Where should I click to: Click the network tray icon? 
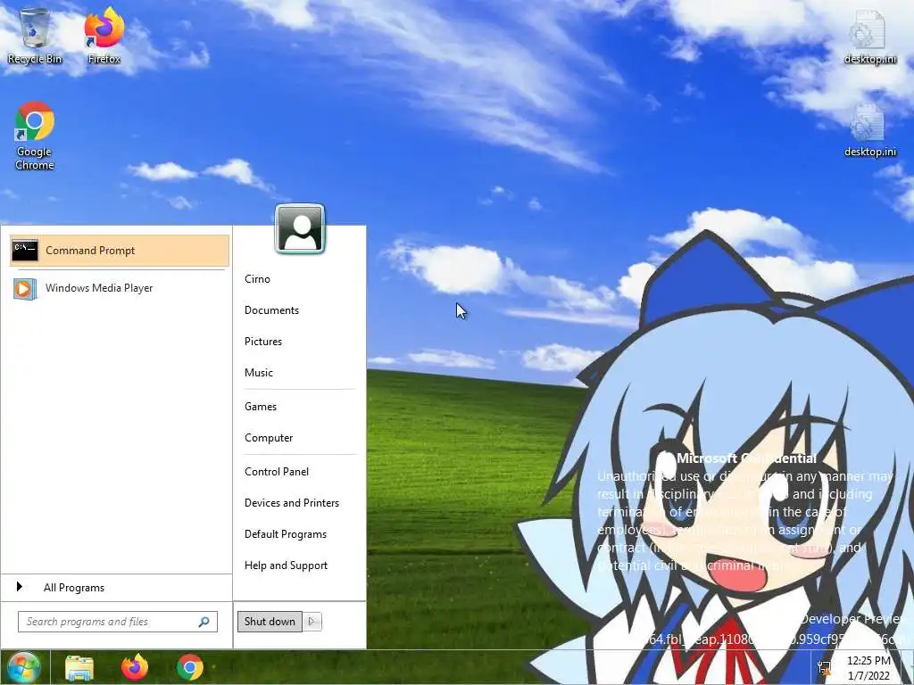(825, 668)
